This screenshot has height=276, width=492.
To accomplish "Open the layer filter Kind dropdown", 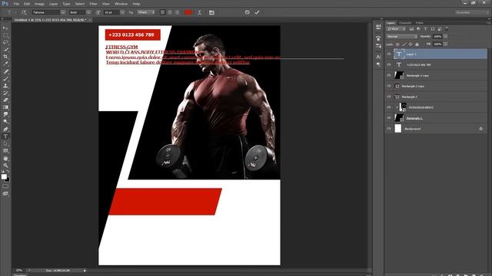I will pyautogui.click(x=397, y=29).
